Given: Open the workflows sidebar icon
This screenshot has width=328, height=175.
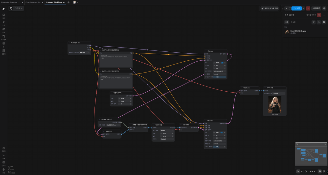Looking at the screenshot, I should [x=4, y=37].
